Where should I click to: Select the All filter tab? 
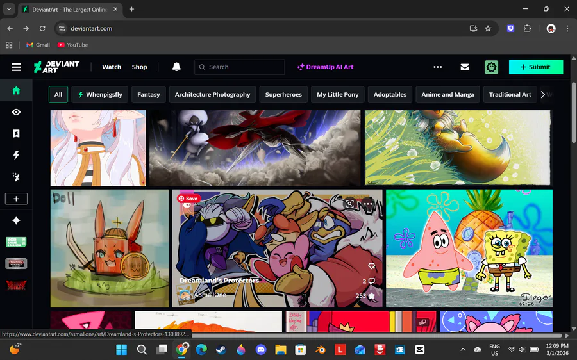pos(58,95)
